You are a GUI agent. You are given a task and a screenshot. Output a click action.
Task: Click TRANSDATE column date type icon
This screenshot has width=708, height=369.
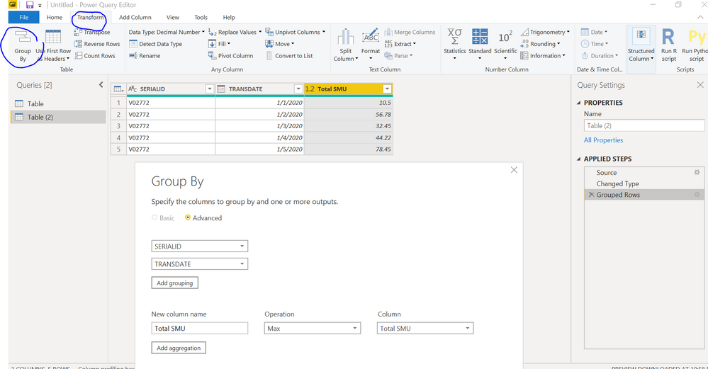click(221, 89)
